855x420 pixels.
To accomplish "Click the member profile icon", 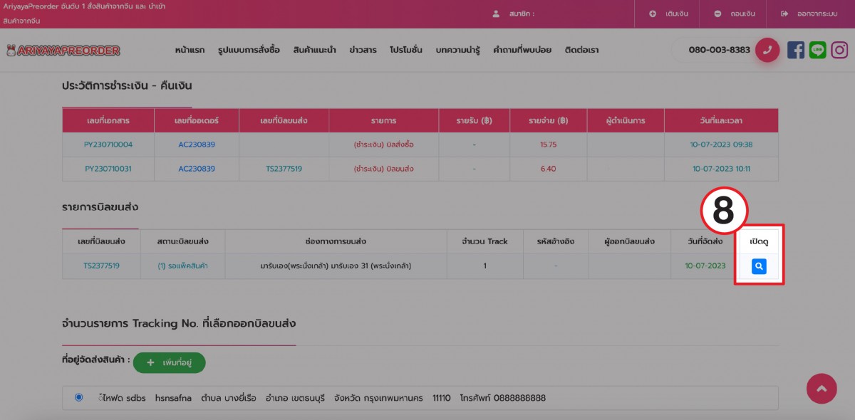I will pos(496,14).
